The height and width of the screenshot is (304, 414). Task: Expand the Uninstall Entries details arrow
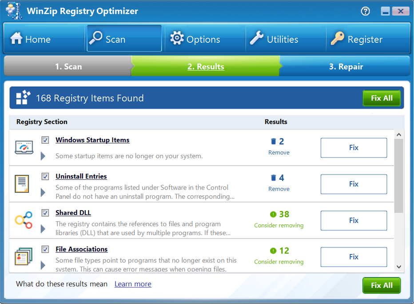point(43,192)
